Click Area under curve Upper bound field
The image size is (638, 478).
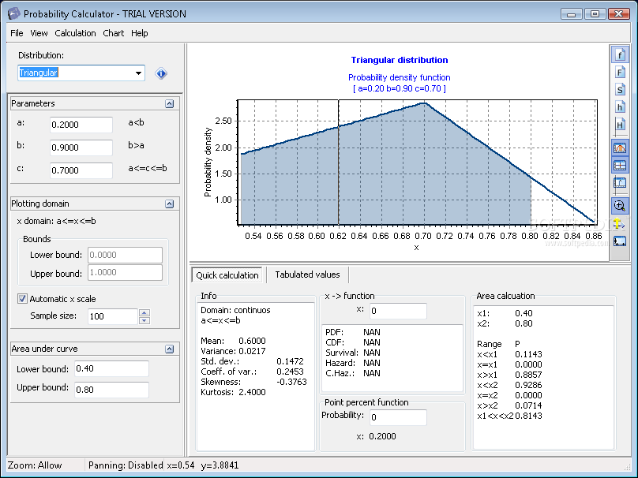(111, 390)
